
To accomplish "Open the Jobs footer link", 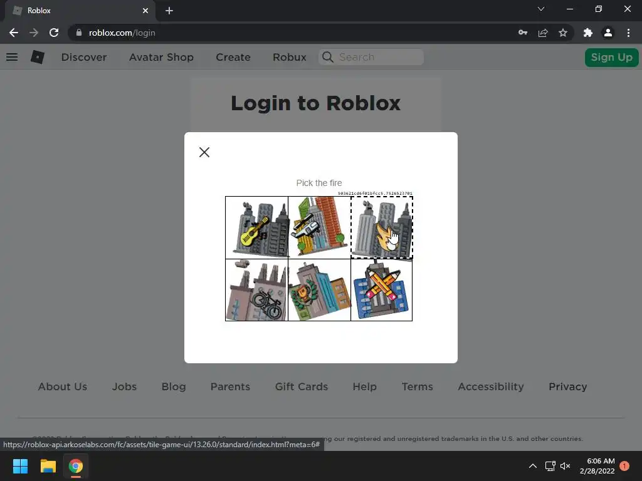I will [125, 386].
